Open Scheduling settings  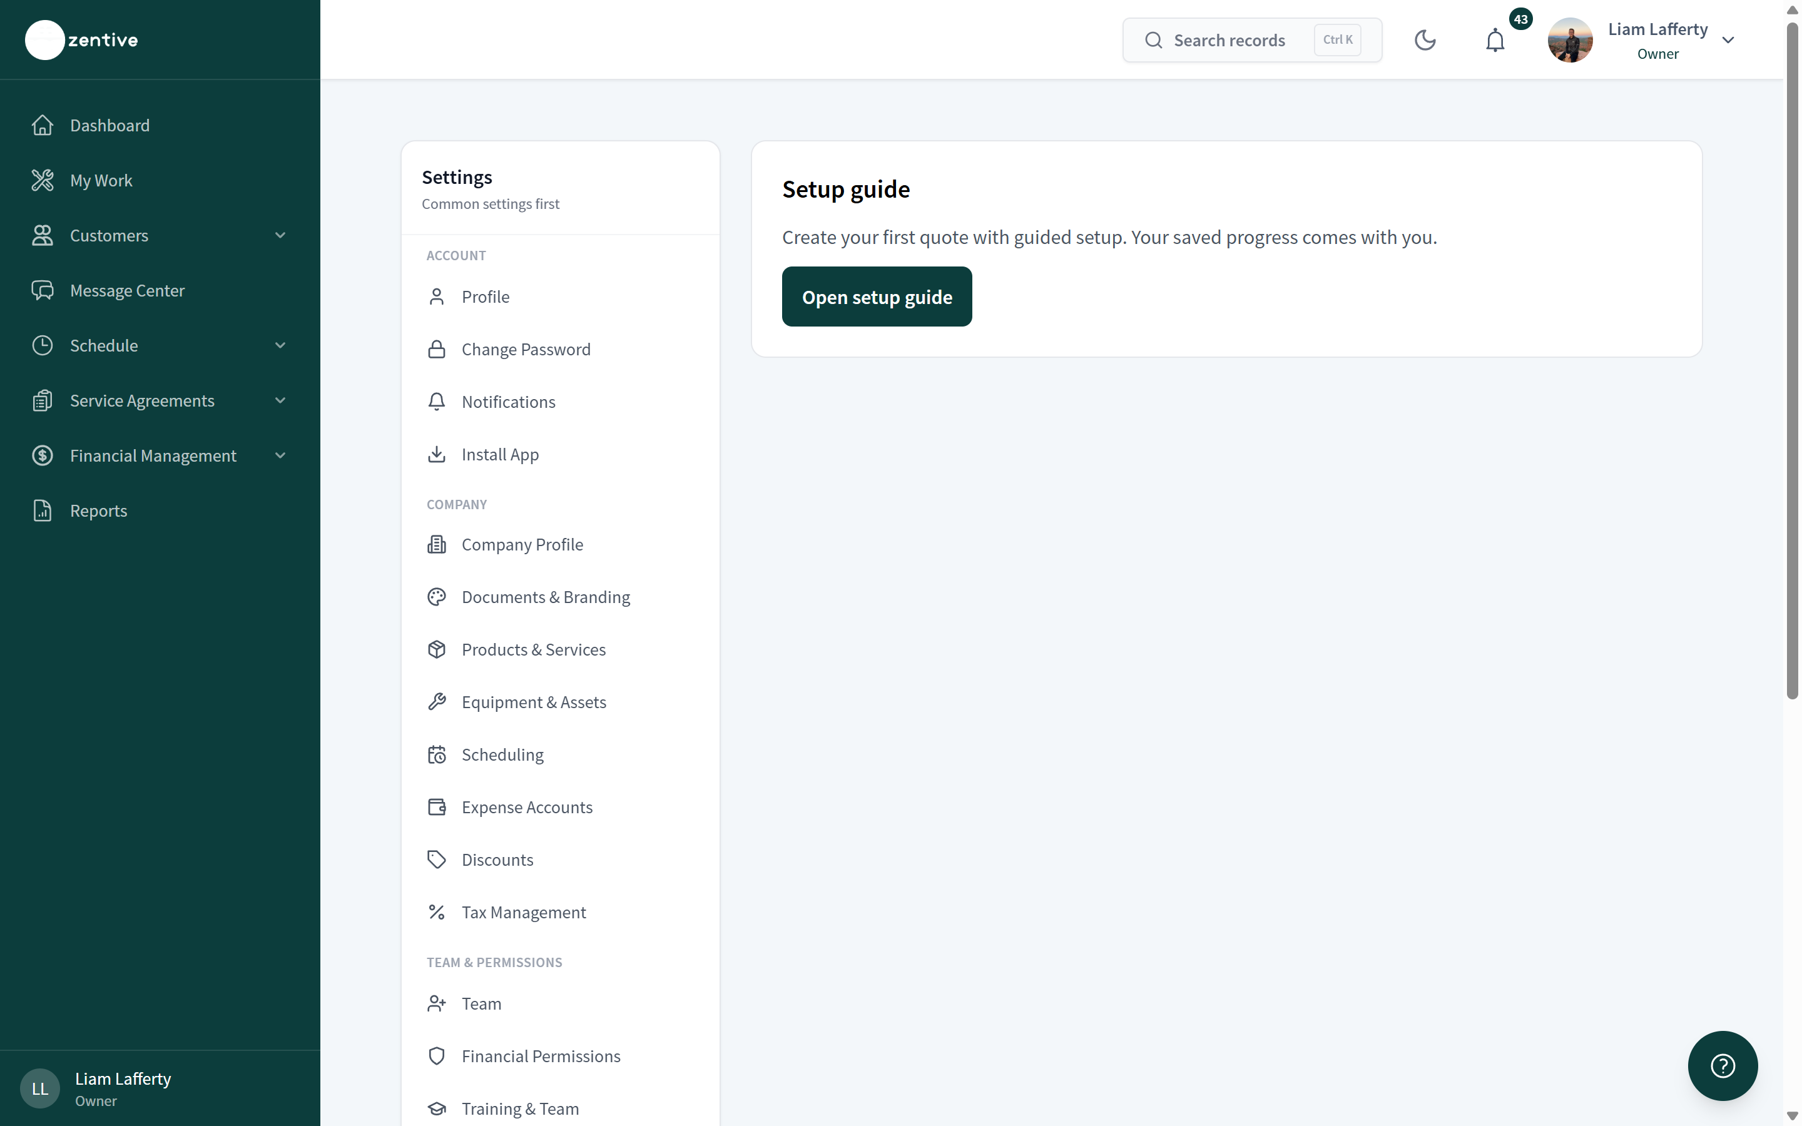(x=561, y=755)
